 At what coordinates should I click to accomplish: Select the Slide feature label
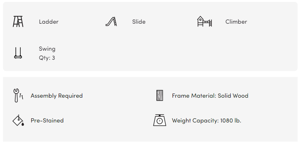[x=139, y=22]
